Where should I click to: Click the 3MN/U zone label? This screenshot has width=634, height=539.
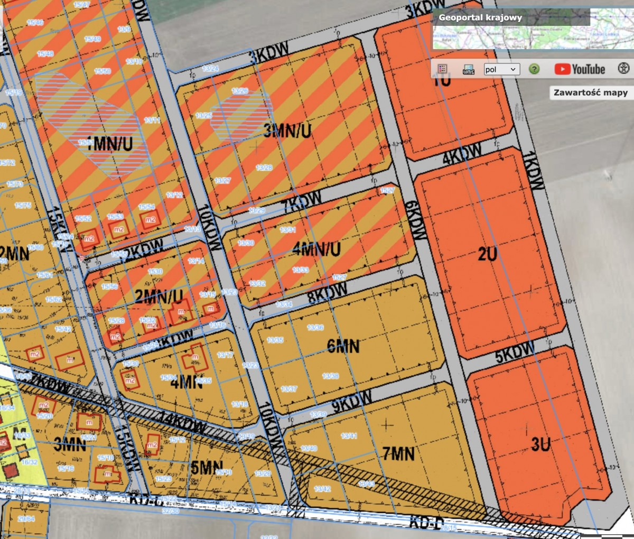click(x=287, y=131)
